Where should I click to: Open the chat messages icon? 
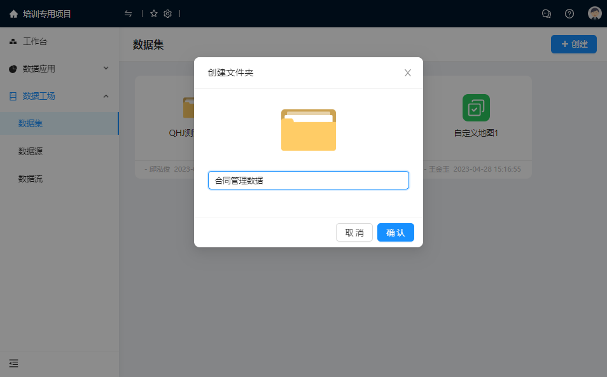click(x=546, y=13)
